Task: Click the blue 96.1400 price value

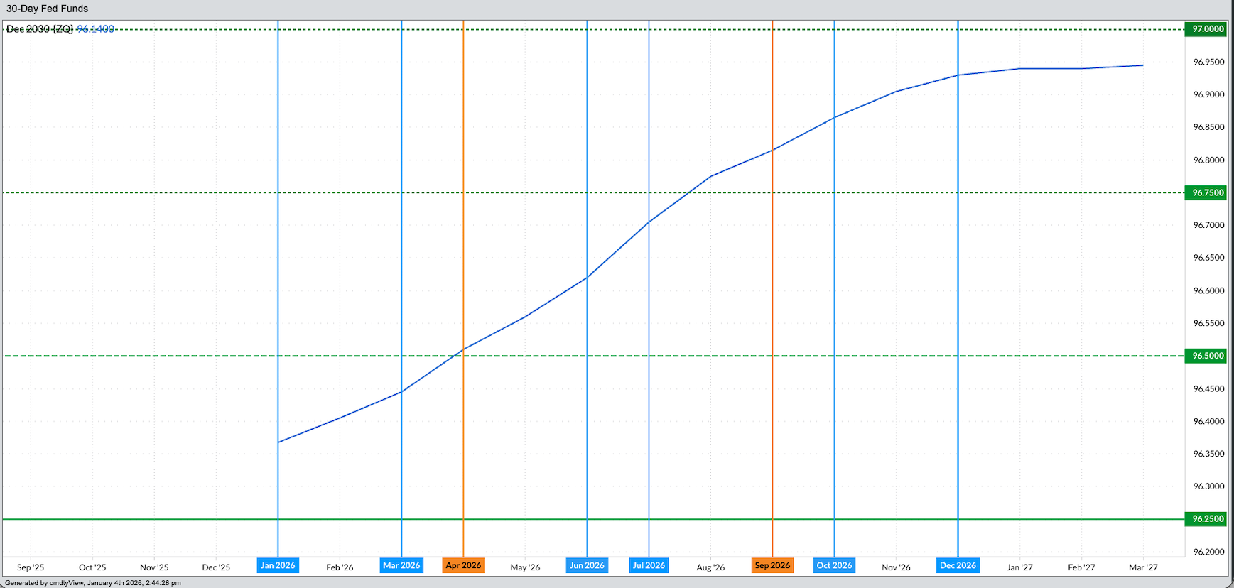Action: point(95,29)
